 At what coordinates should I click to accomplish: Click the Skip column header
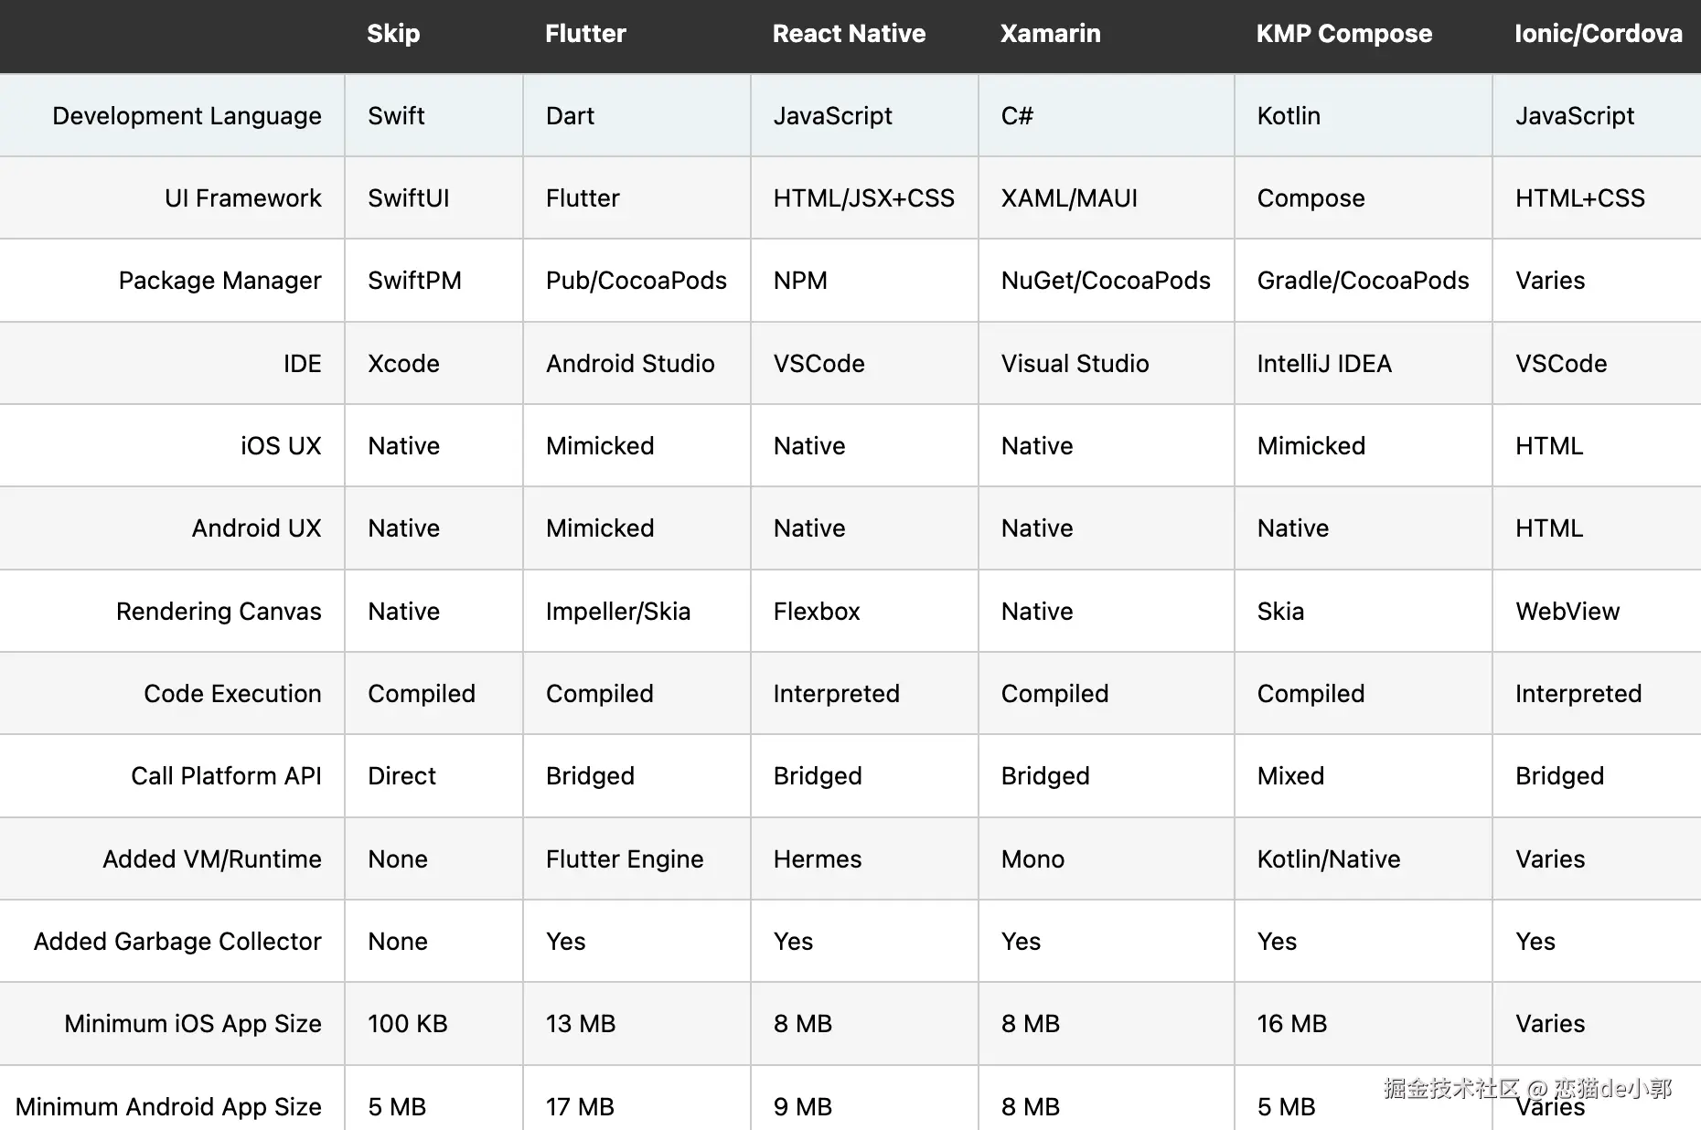(x=393, y=34)
